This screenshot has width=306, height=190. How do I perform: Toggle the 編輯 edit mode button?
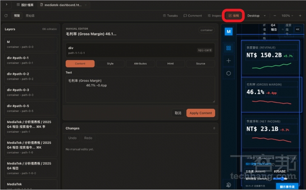234,16
